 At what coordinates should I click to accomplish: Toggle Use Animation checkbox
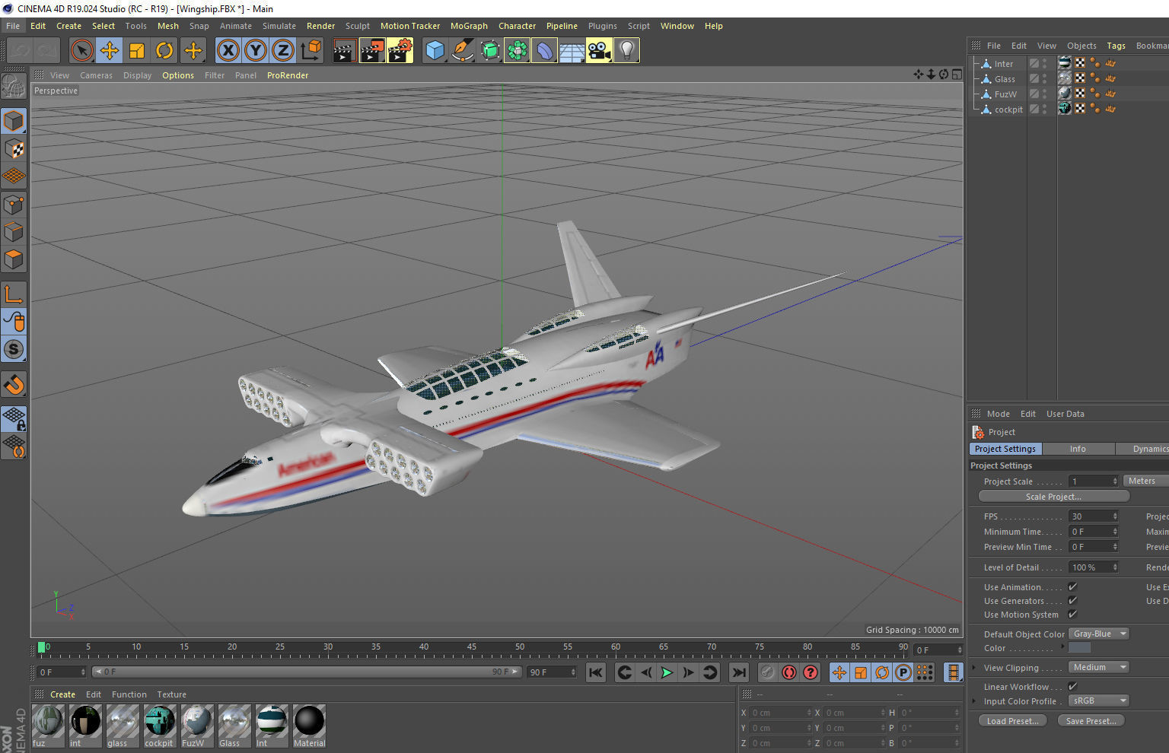coord(1072,586)
